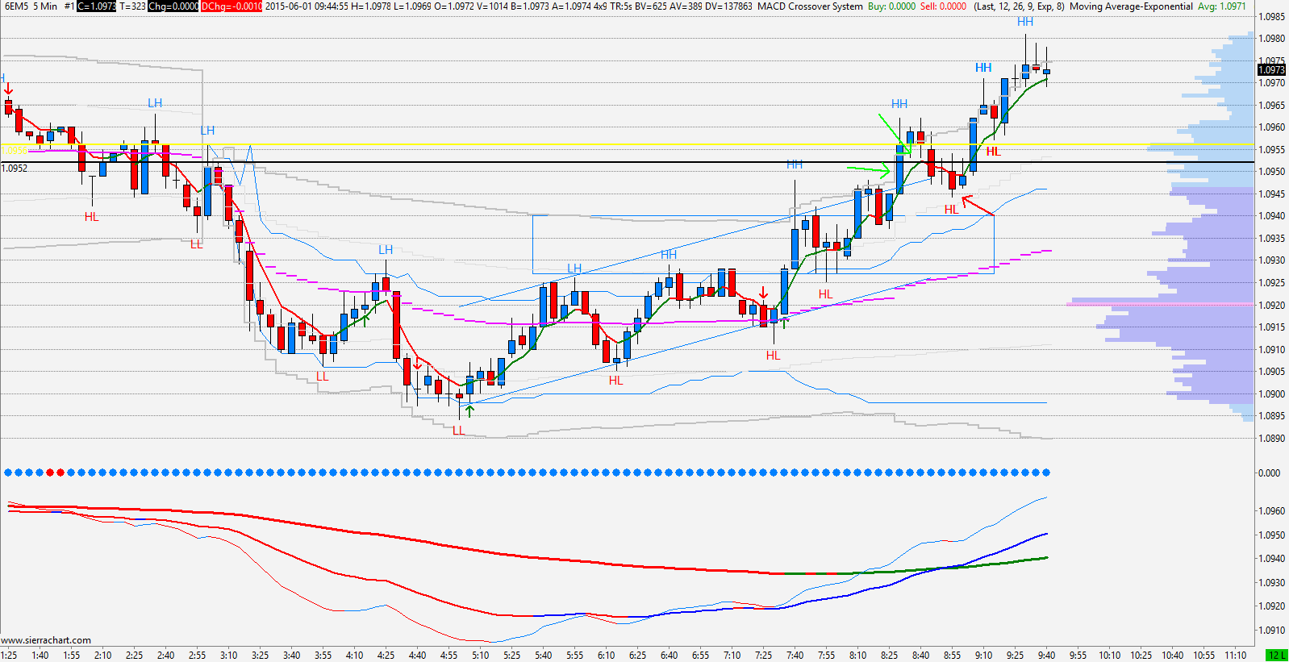
Task: Click the V=1014 volume value
Action: click(x=493, y=6)
